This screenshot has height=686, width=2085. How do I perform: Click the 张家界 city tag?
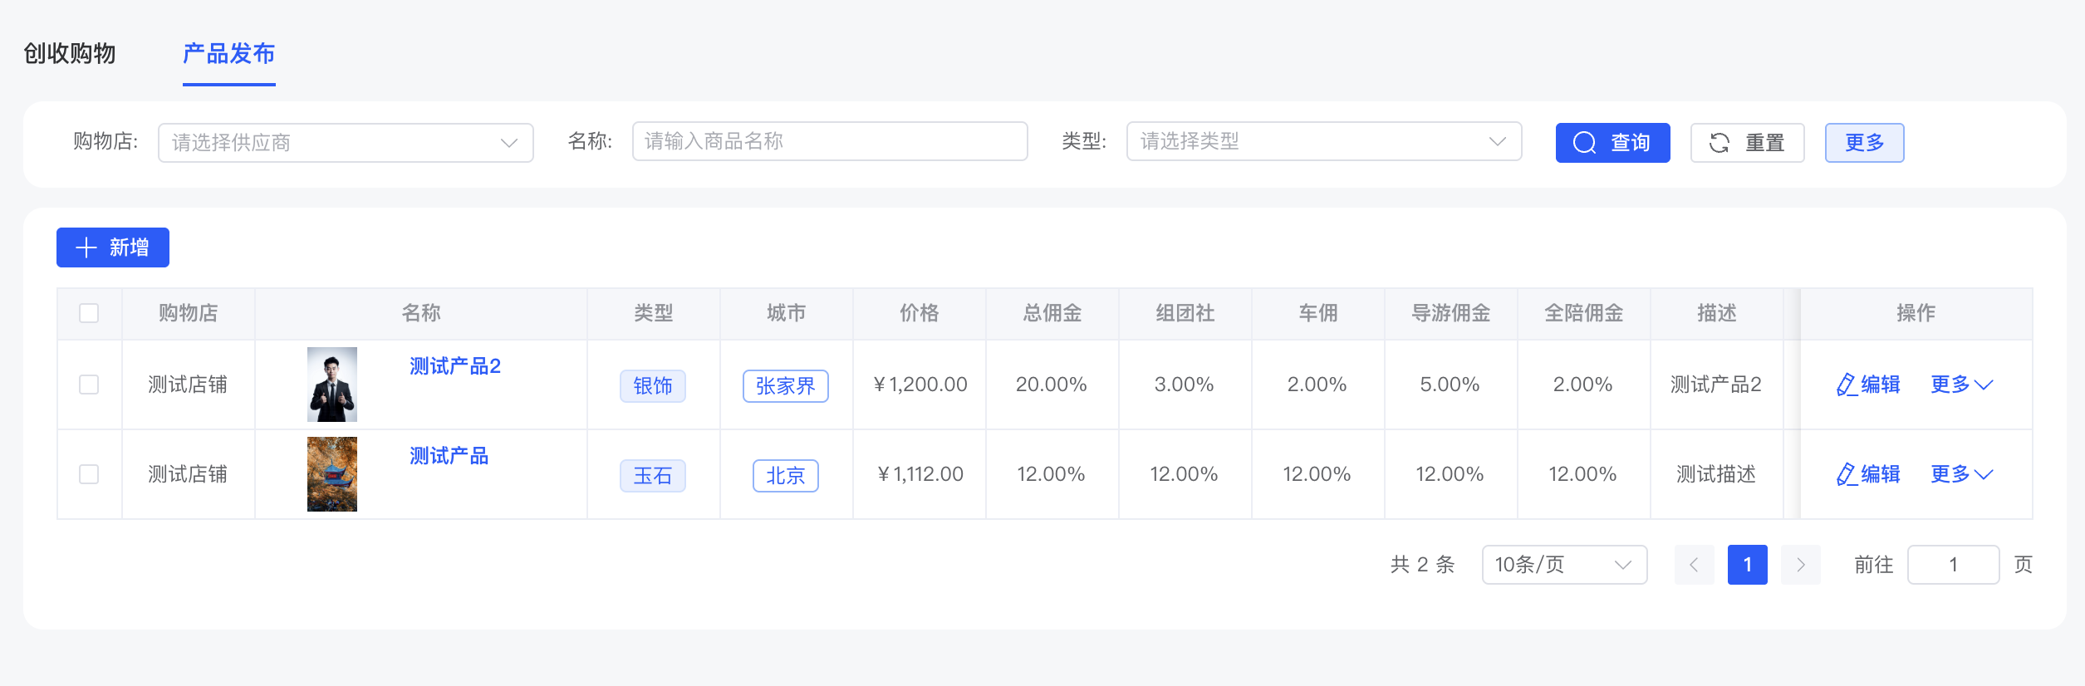tap(786, 386)
